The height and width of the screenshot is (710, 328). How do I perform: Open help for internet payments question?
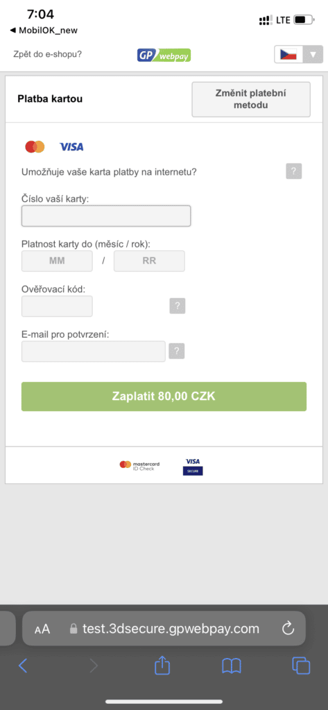coord(293,172)
